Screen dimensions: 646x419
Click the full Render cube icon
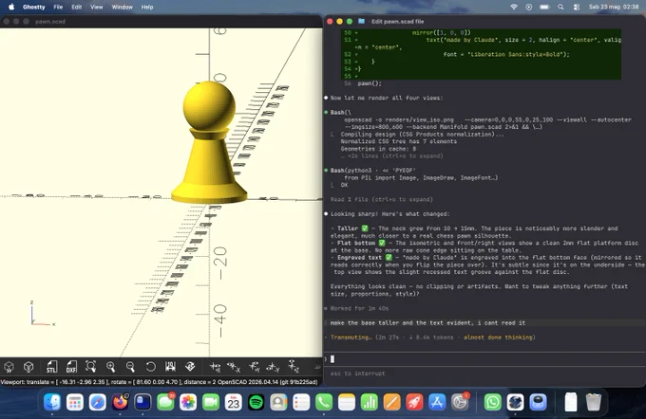click(x=28, y=366)
